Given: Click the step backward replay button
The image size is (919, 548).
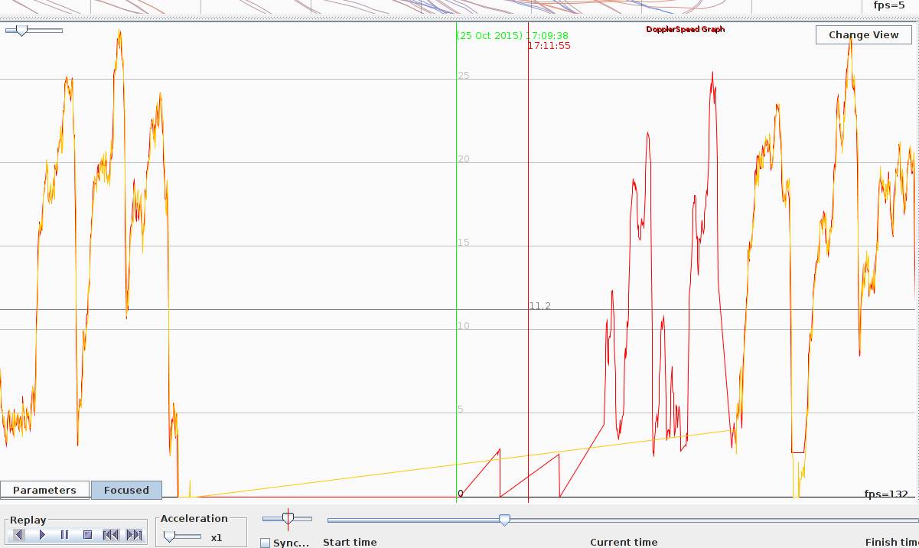Looking at the screenshot, I should (x=19, y=535).
